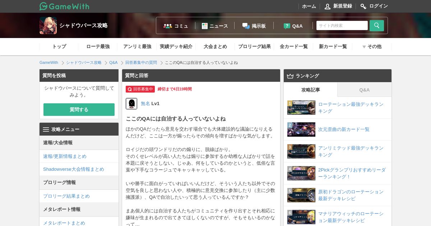Viewport: 431px width, 226px height.
Task: Click the Q&A breadcrumb link
Action: coord(113,62)
